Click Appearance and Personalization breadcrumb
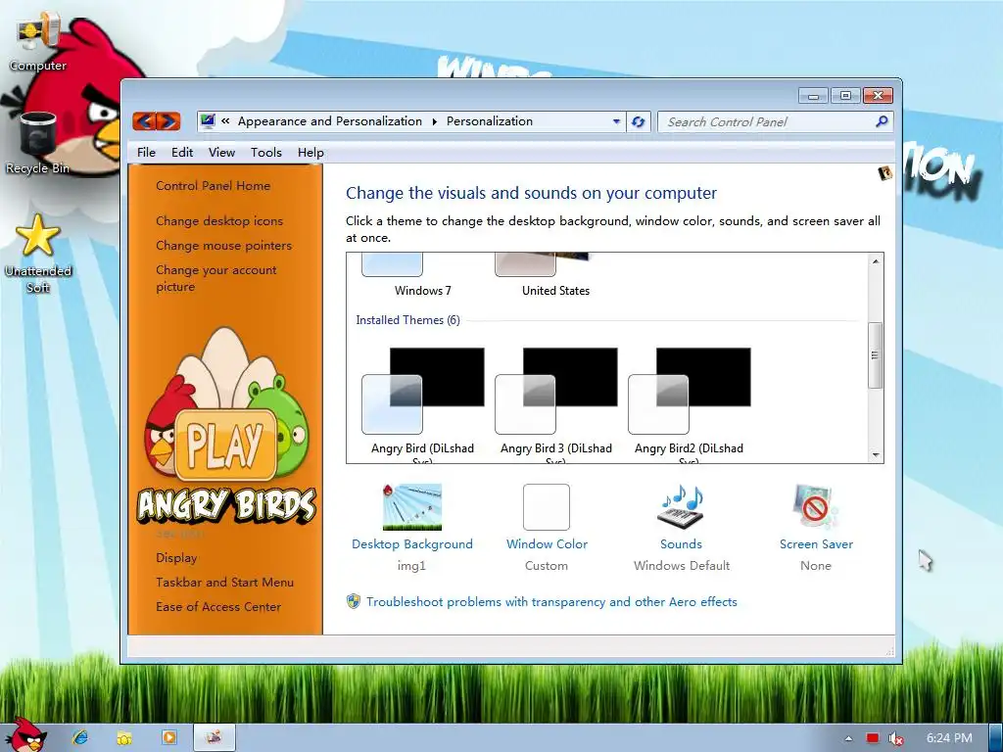The image size is (1003, 752). [330, 120]
